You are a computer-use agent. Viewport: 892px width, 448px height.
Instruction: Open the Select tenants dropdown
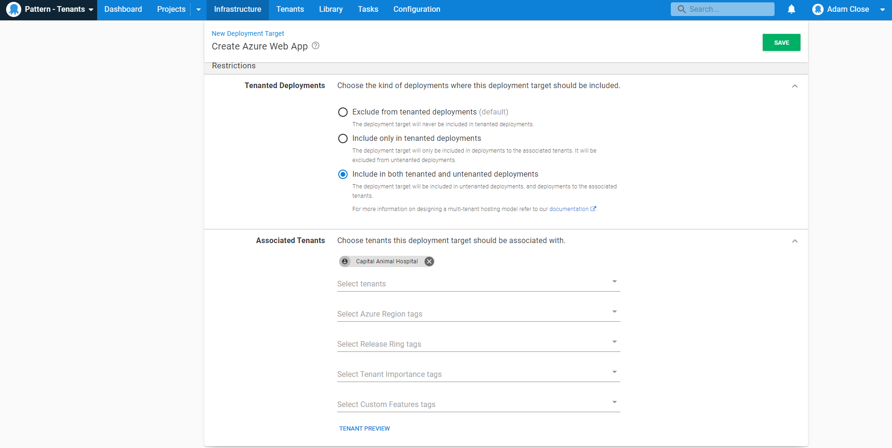478,284
